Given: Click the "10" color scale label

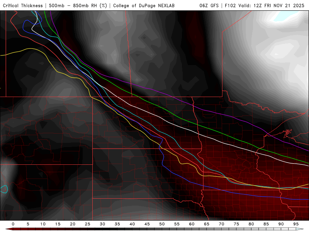Looking at the screenshot, I should tap(43, 224).
